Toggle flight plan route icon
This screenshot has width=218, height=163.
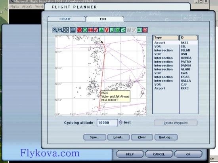click(x=123, y=30)
